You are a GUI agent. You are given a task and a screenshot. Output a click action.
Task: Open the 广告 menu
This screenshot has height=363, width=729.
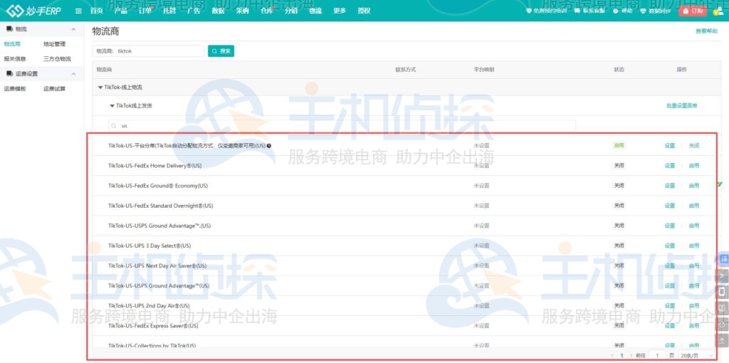[x=194, y=11]
